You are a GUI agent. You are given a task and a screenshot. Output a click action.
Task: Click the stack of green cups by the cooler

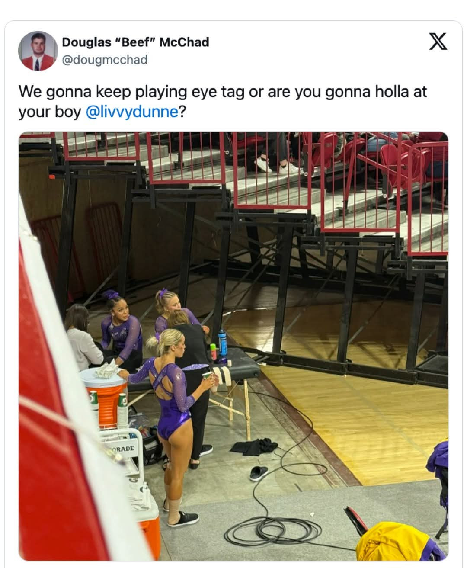pos(122,409)
